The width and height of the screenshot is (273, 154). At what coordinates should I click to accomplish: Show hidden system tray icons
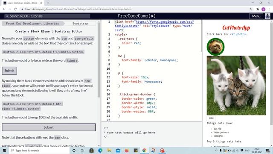(x=216, y=150)
